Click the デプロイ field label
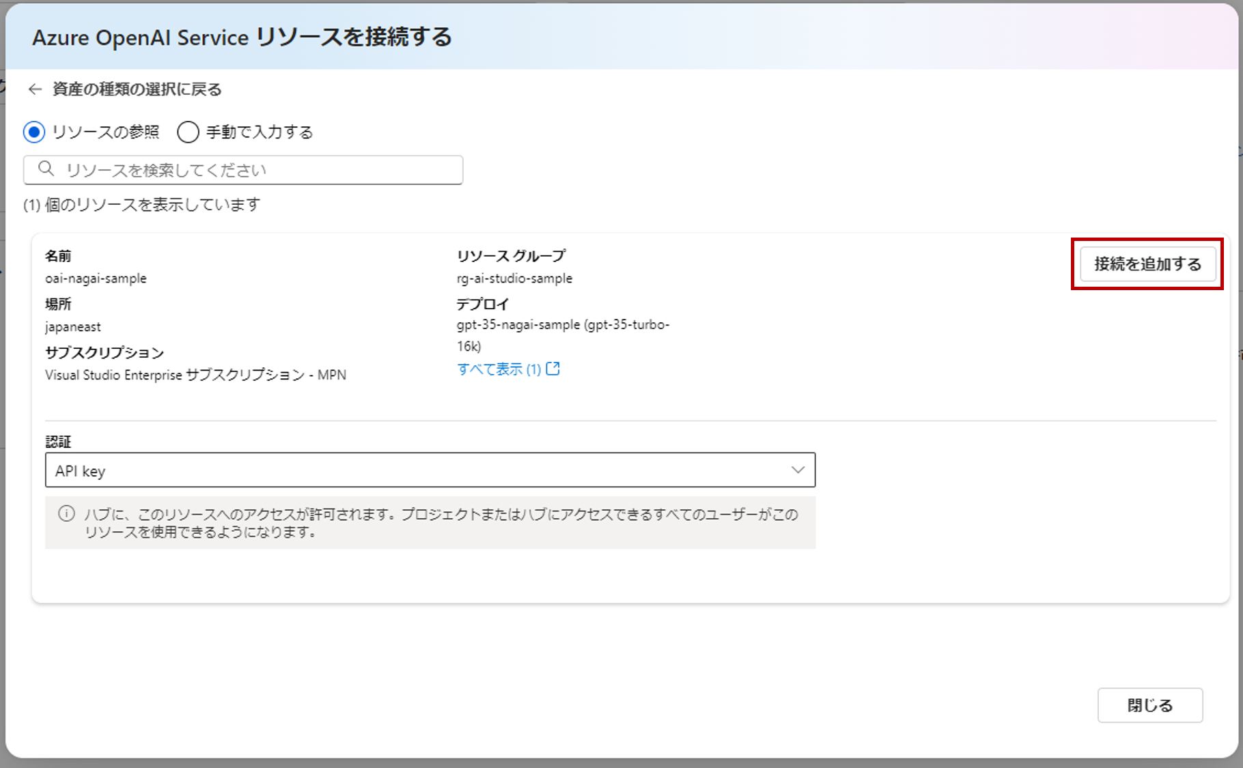This screenshot has height=768, width=1243. (x=483, y=304)
